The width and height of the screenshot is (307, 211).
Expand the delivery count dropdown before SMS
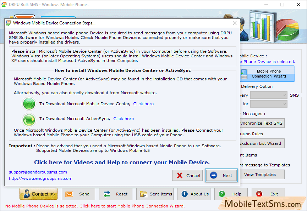(x=269, y=95)
